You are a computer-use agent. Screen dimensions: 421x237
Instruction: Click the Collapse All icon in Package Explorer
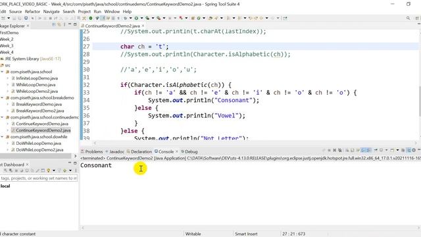54,24
